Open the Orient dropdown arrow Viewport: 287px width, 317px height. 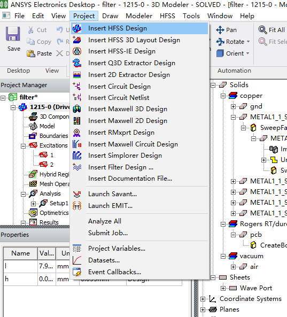pyautogui.click(x=247, y=53)
